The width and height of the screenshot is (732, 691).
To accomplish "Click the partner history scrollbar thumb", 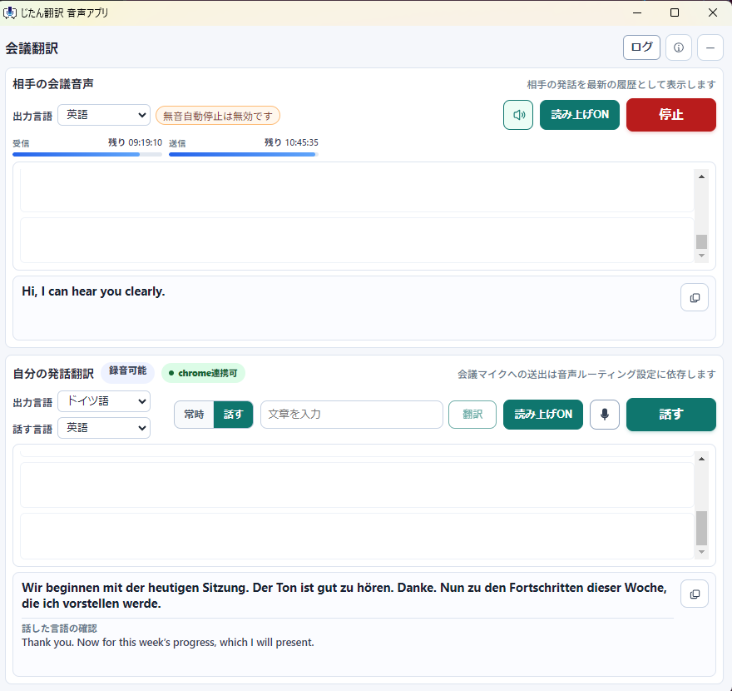I will 701,242.
